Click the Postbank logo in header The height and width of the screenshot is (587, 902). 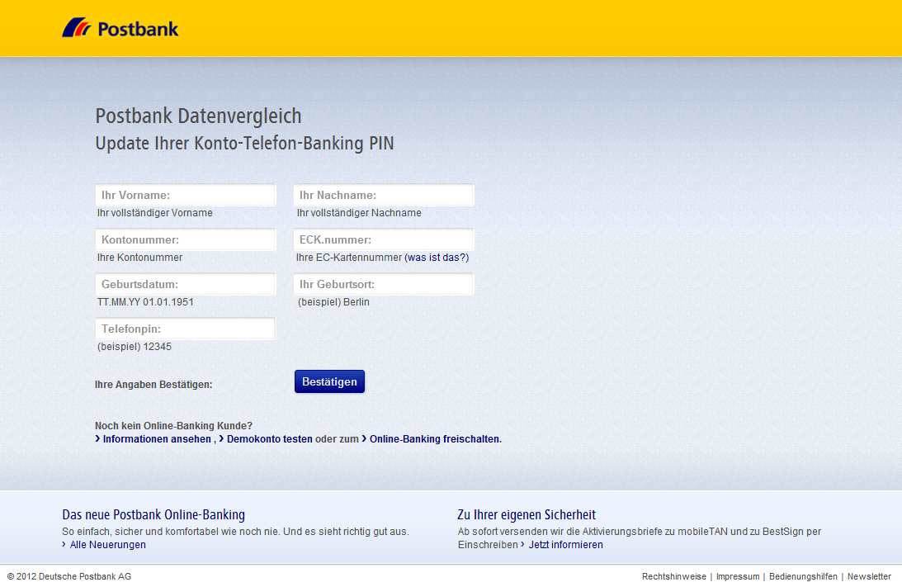[x=120, y=28]
